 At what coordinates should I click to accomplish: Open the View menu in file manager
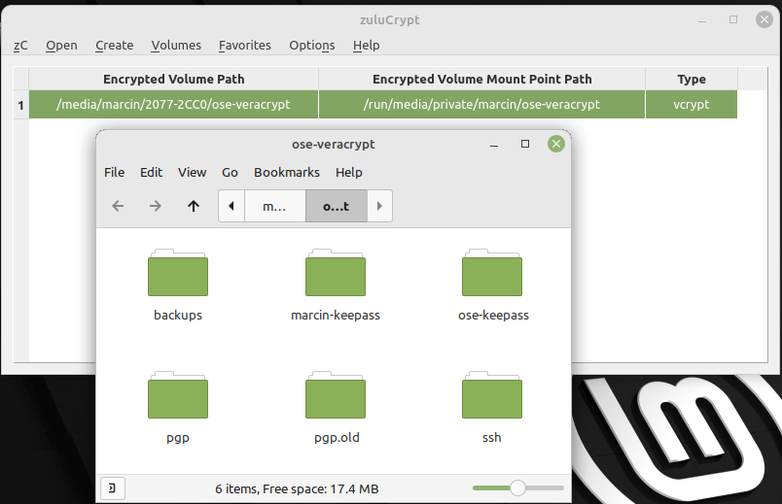pos(192,172)
